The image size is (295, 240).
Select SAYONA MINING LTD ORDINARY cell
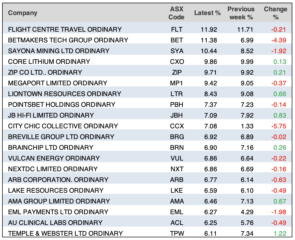click(x=59, y=51)
